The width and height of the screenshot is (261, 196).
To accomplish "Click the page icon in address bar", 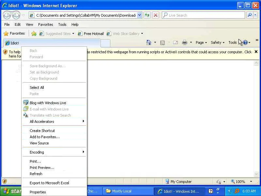I will click(32, 15).
